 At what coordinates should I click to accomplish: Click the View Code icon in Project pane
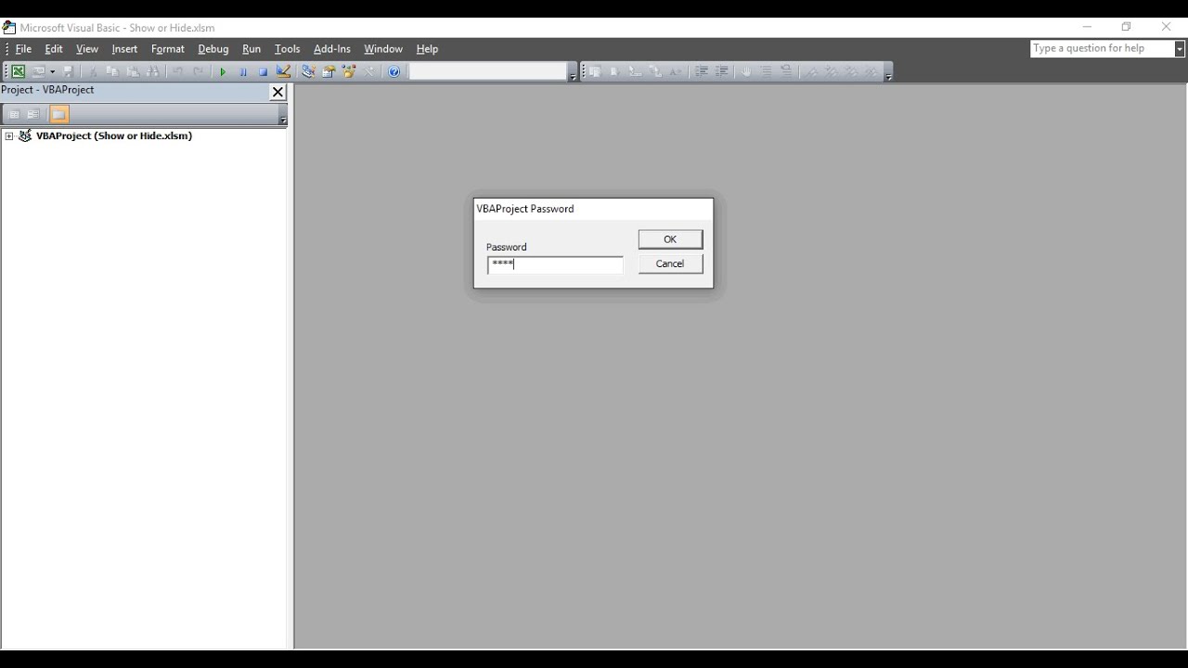coord(13,114)
